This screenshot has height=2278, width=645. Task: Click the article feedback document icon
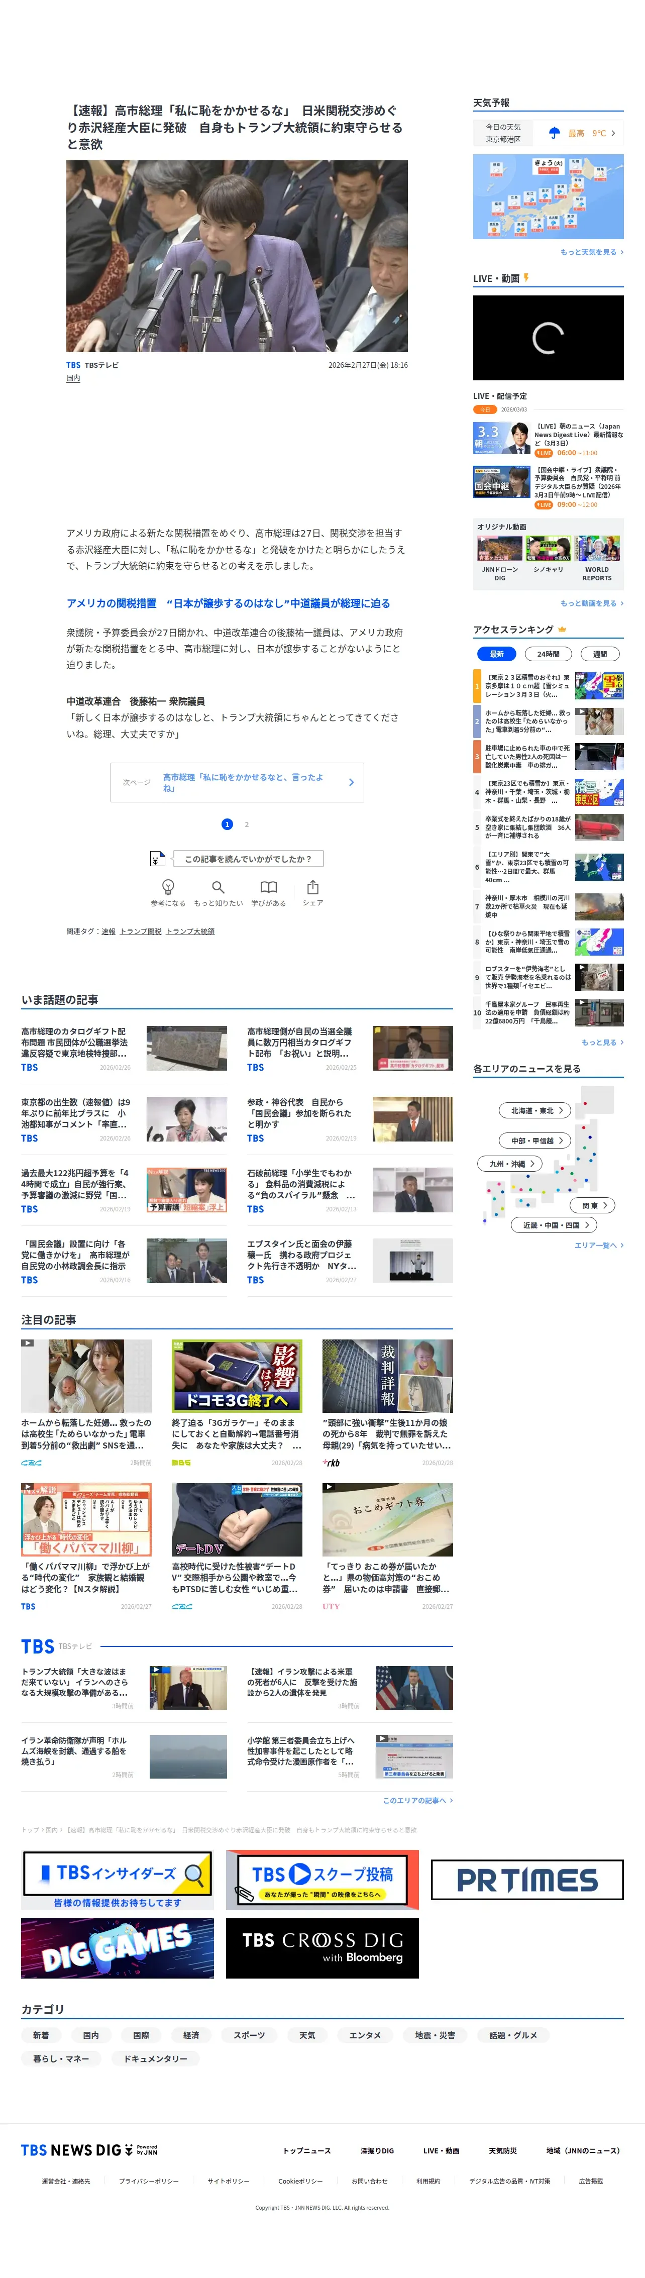click(x=157, y=858)
